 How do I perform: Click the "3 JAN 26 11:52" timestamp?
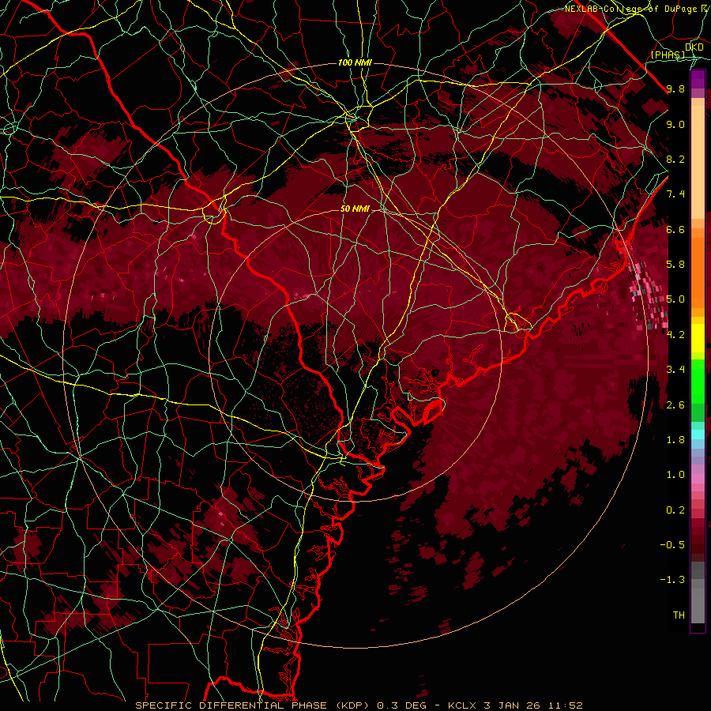[x=533, y=705]
